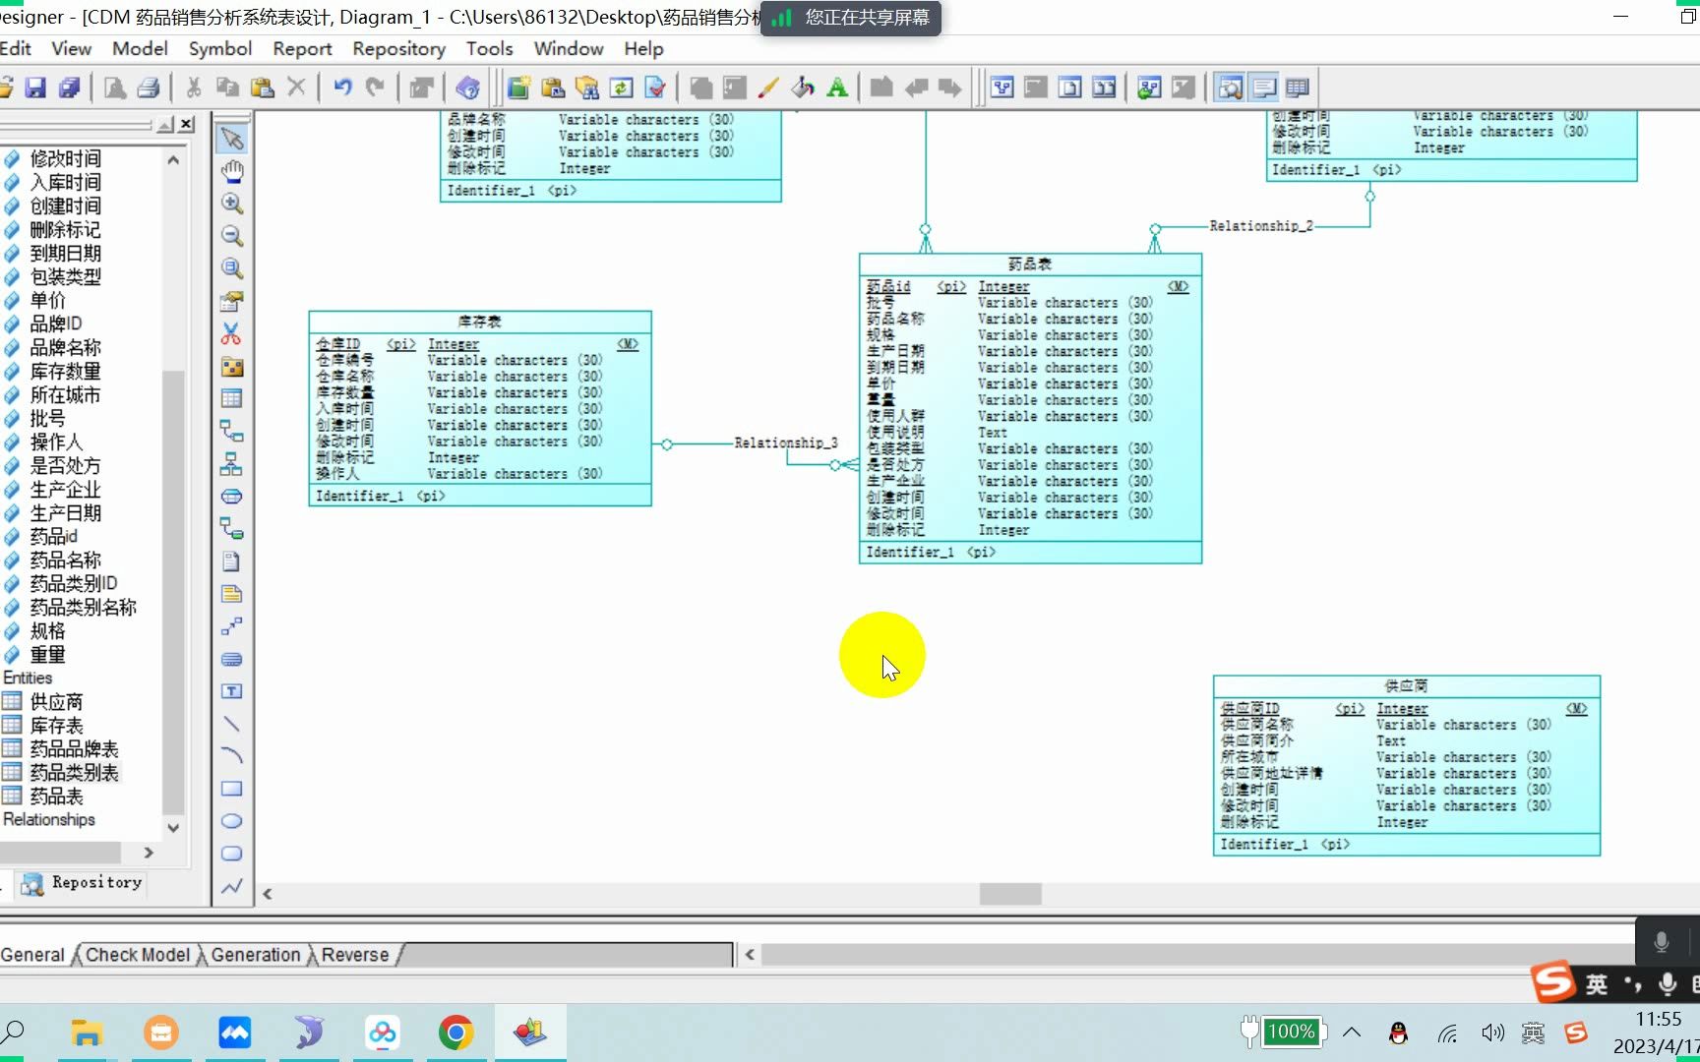
Task: Open the Report menu
Action: tap(302, 48)
